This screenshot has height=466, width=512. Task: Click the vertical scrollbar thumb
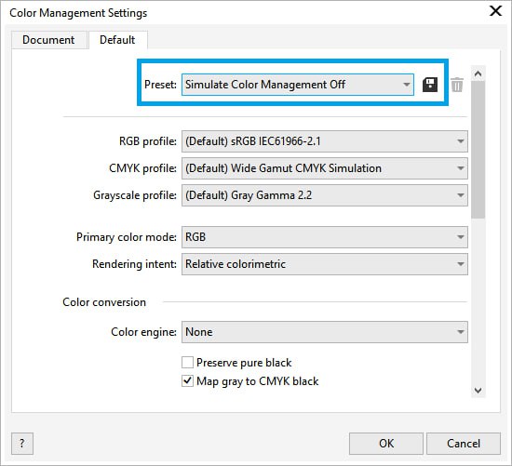click(x=478, y=150)
